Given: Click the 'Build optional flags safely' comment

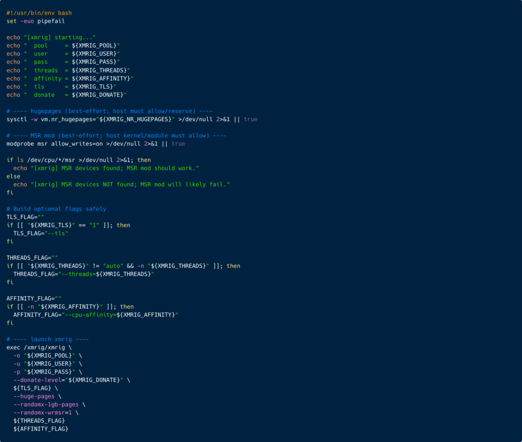Looking at the screenshot, I should coord(56,209).
